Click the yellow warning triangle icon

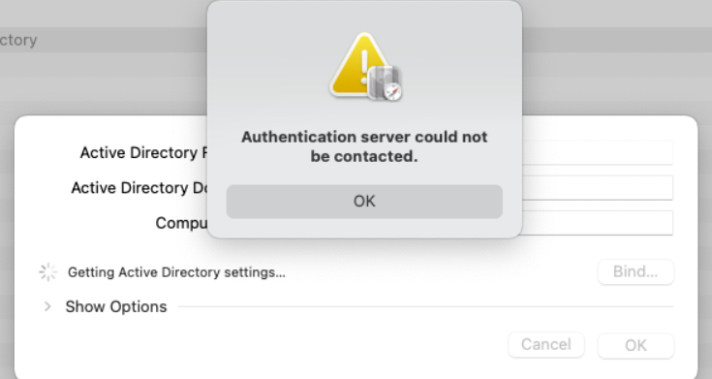click(x=359, y=65)
